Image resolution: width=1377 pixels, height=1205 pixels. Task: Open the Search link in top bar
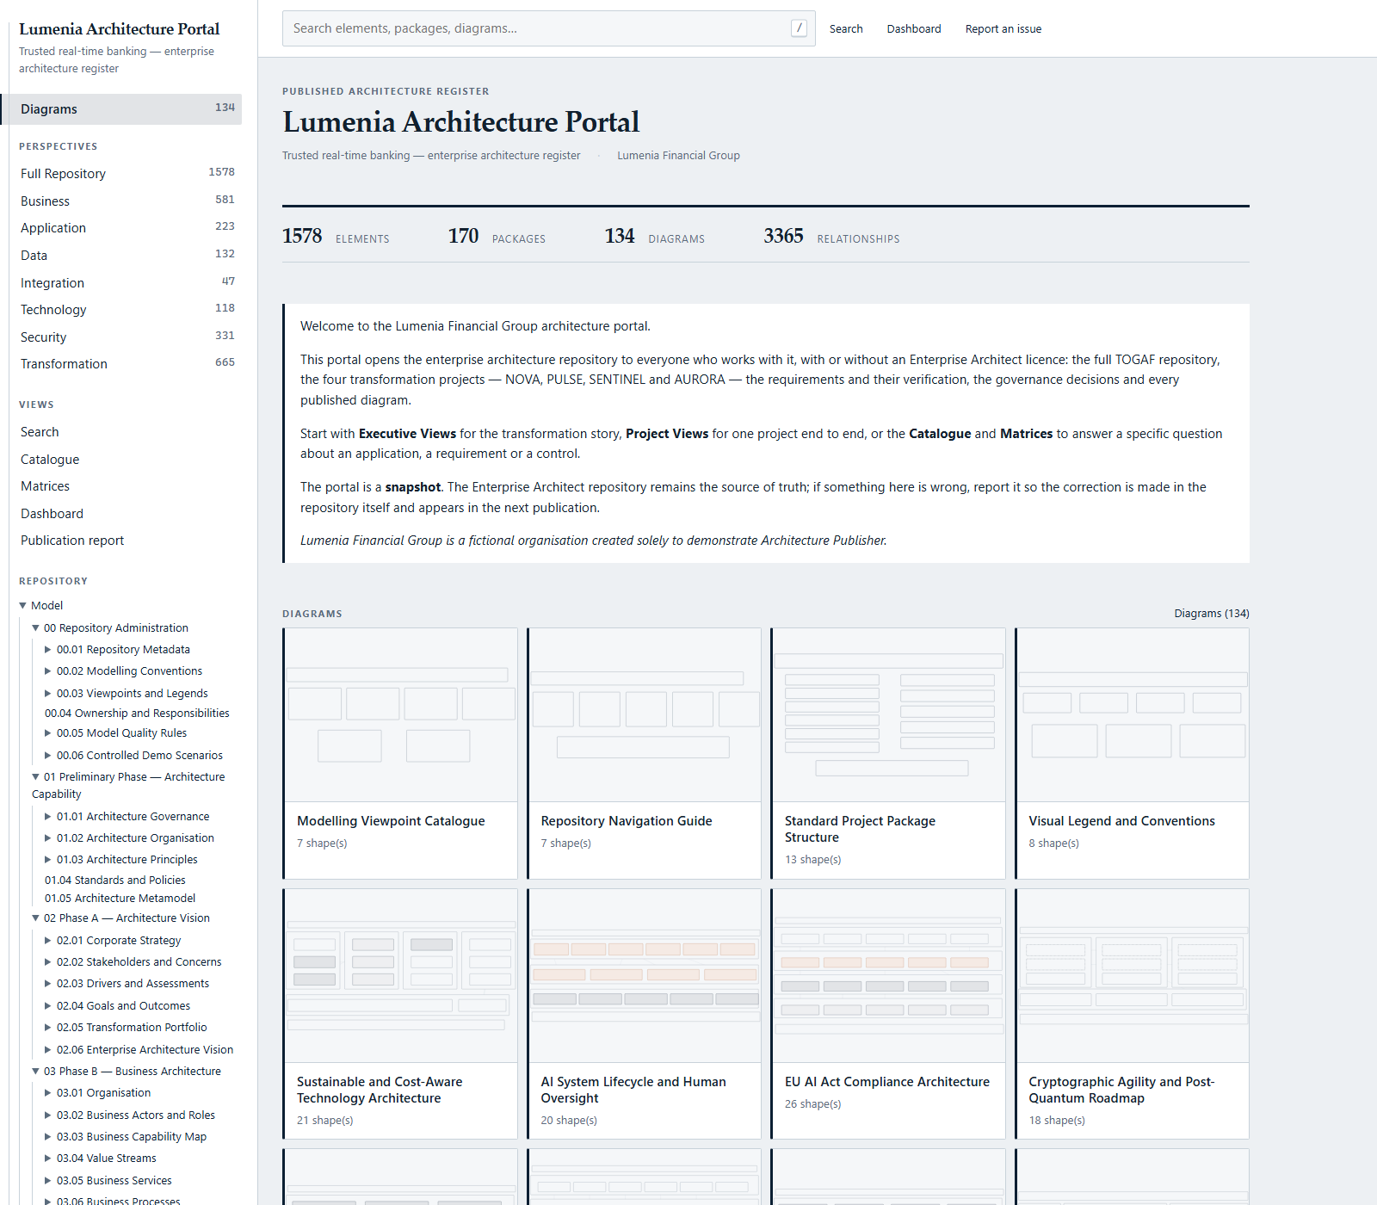tap(846, 28)
